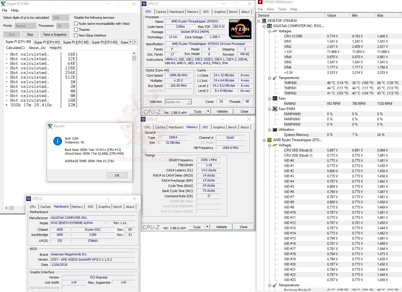The width and height of the screenshot is (402, 292).
Task: Close the Results dialog with X
Action: point(128,126)
